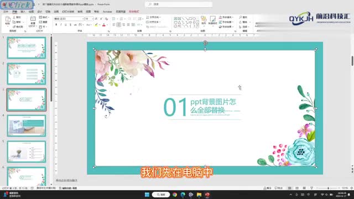Open the character spacing dropdown

81,24
